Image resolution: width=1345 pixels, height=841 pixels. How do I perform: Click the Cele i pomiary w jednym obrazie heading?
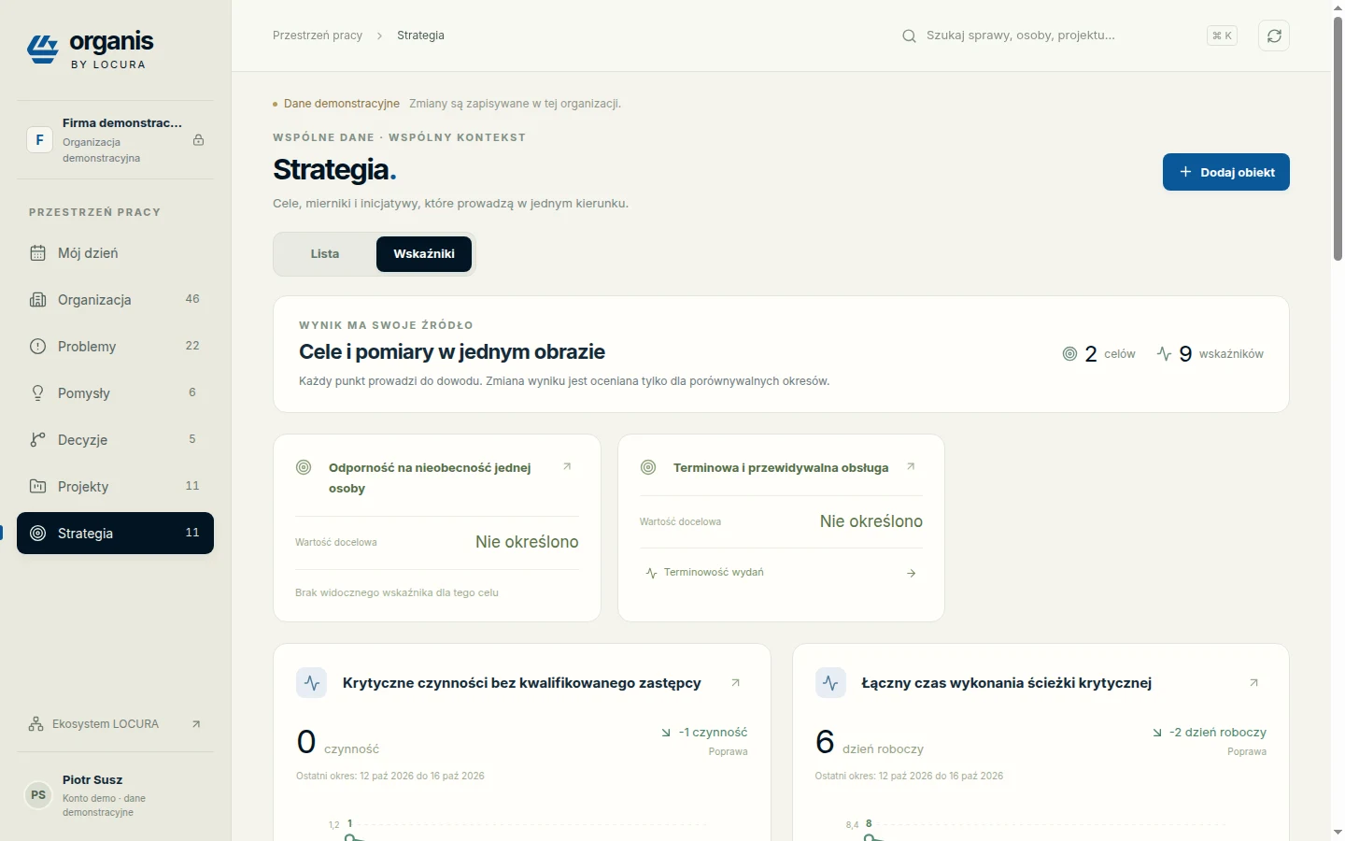click(x=452, y=352)
